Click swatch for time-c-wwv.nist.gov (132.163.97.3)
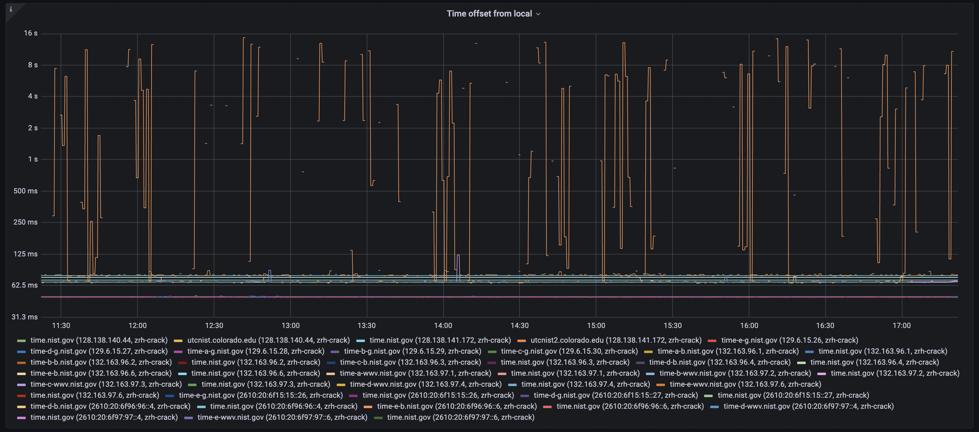The width and height of the screenshot is (979, 432). coord(22,385)
